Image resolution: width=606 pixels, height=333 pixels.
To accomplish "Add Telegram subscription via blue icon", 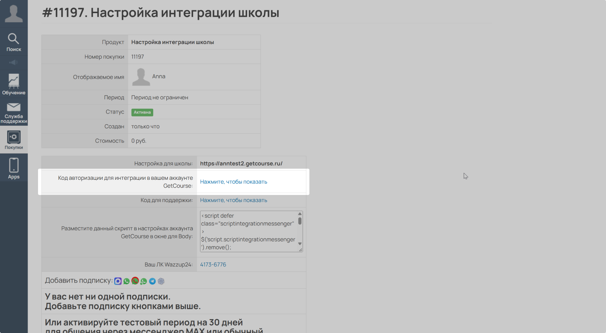I will pyautogui.click(x=153, y=281).
